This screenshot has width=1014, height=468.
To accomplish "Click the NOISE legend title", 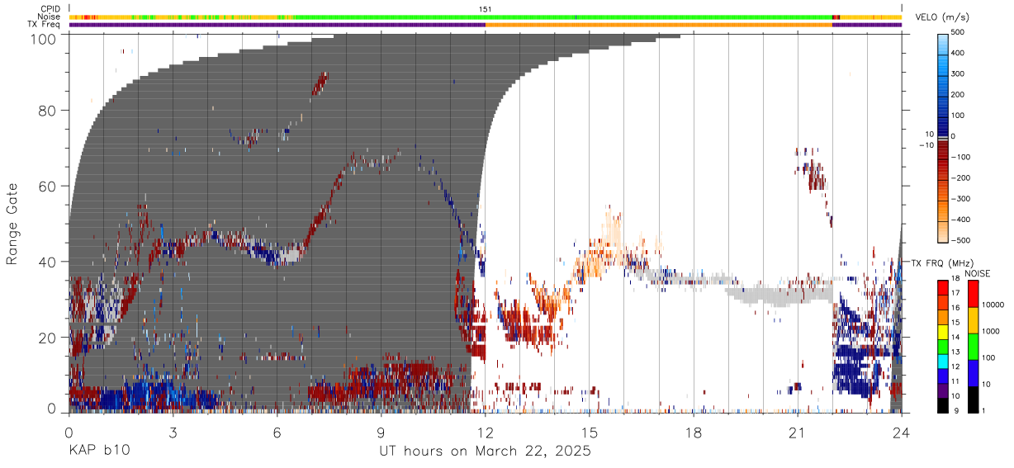I will [x=978, y=274].
